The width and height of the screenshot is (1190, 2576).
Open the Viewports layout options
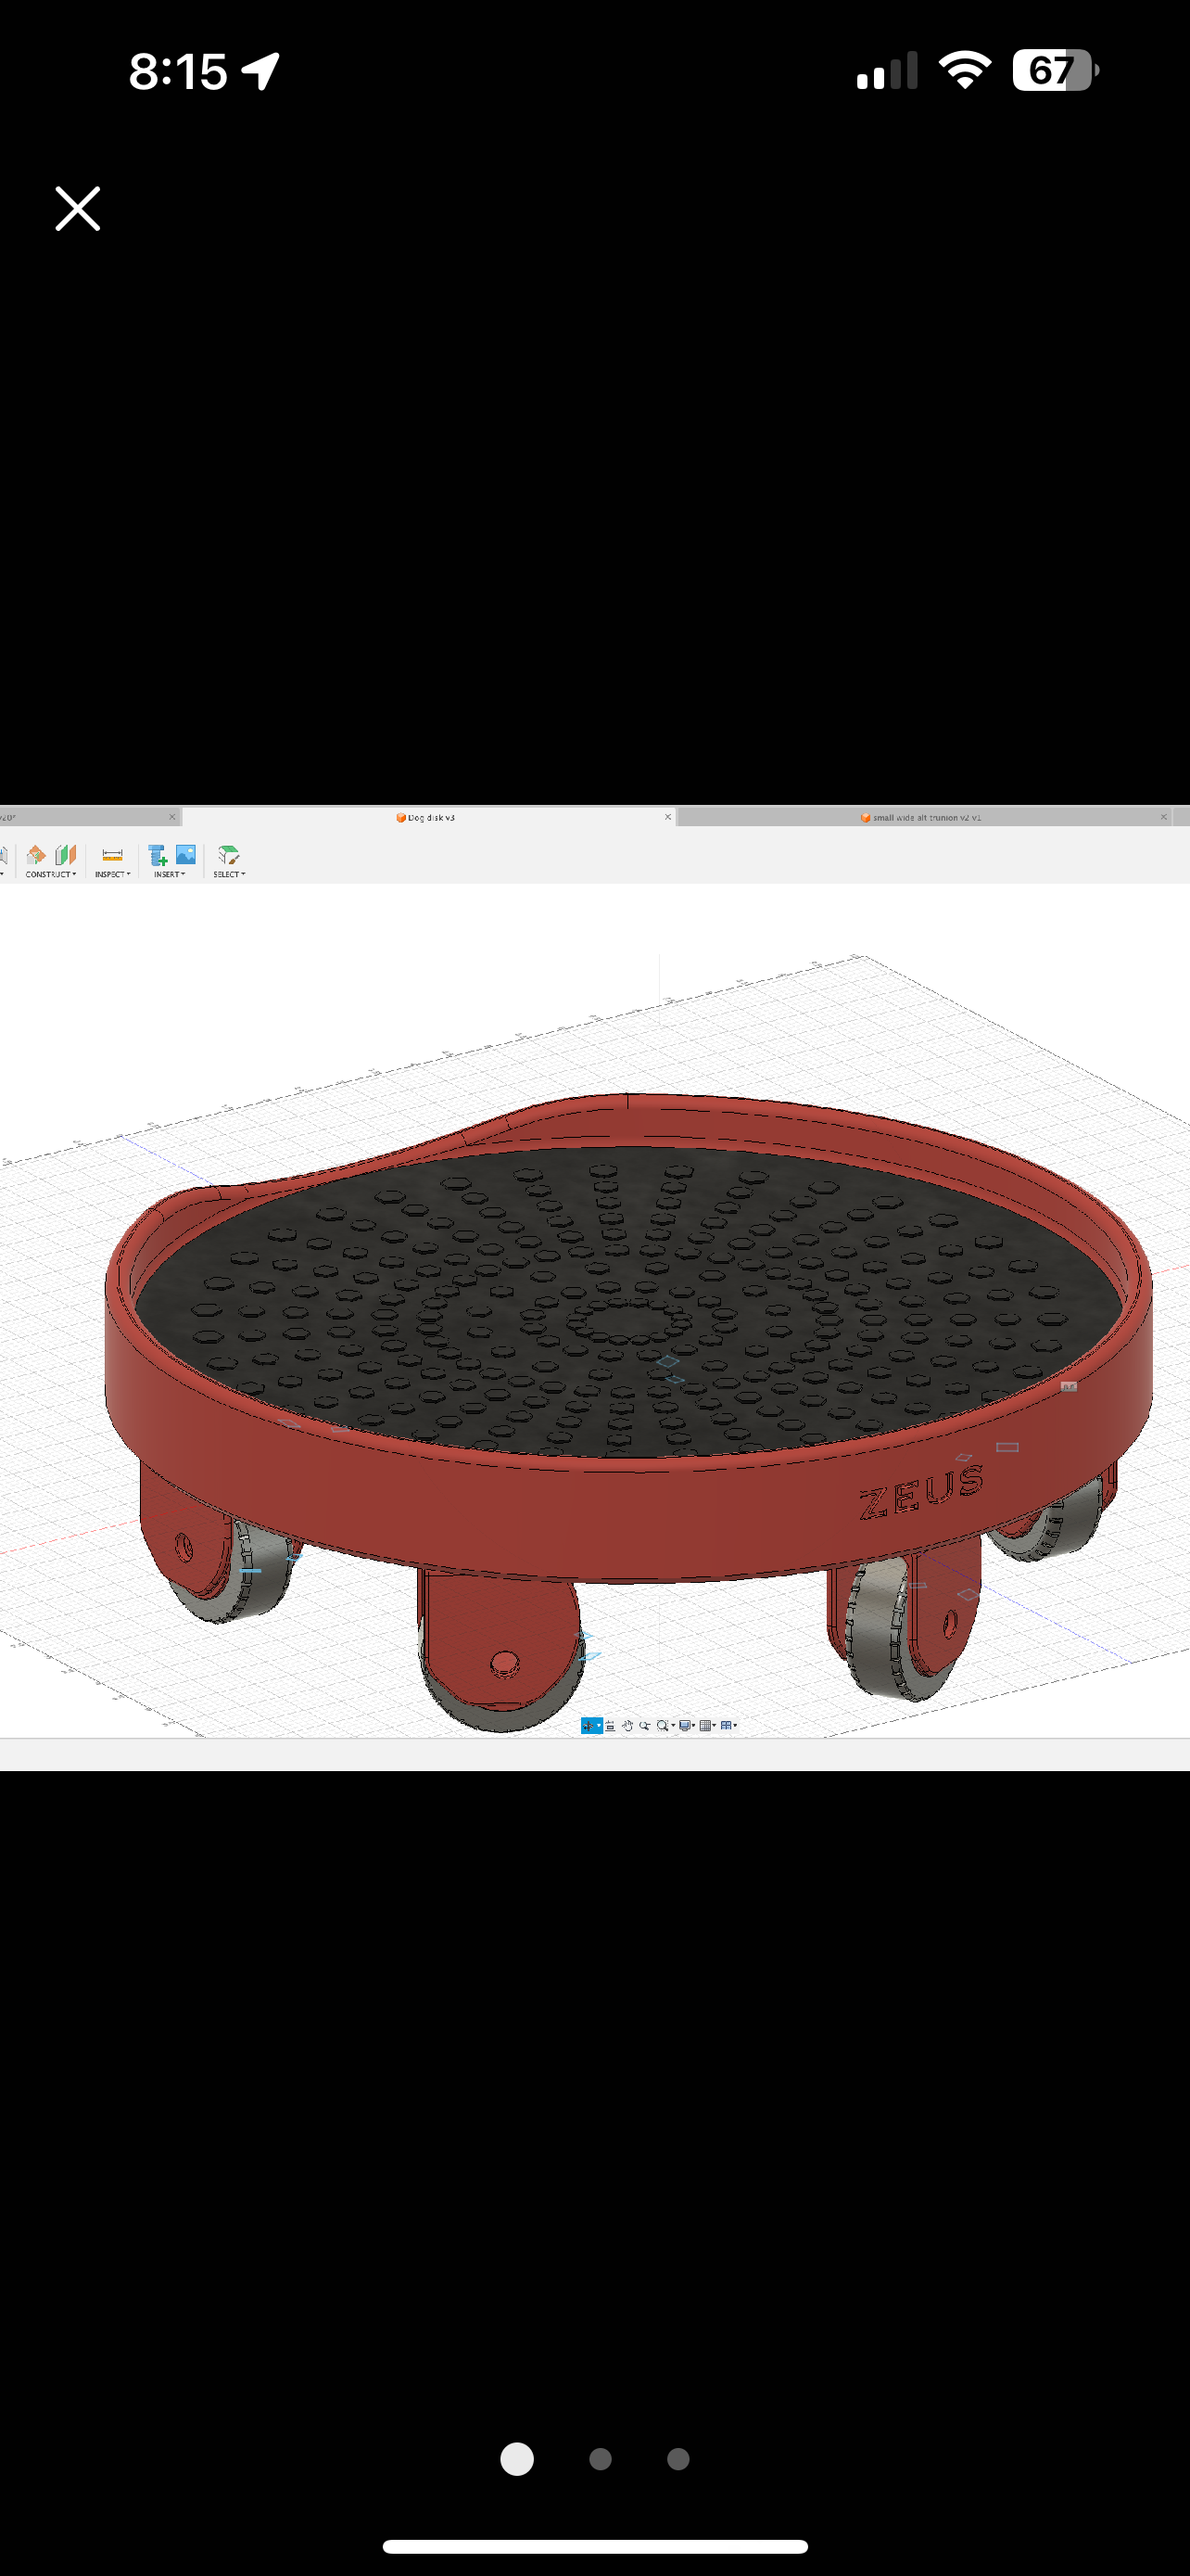(728, 1725)
